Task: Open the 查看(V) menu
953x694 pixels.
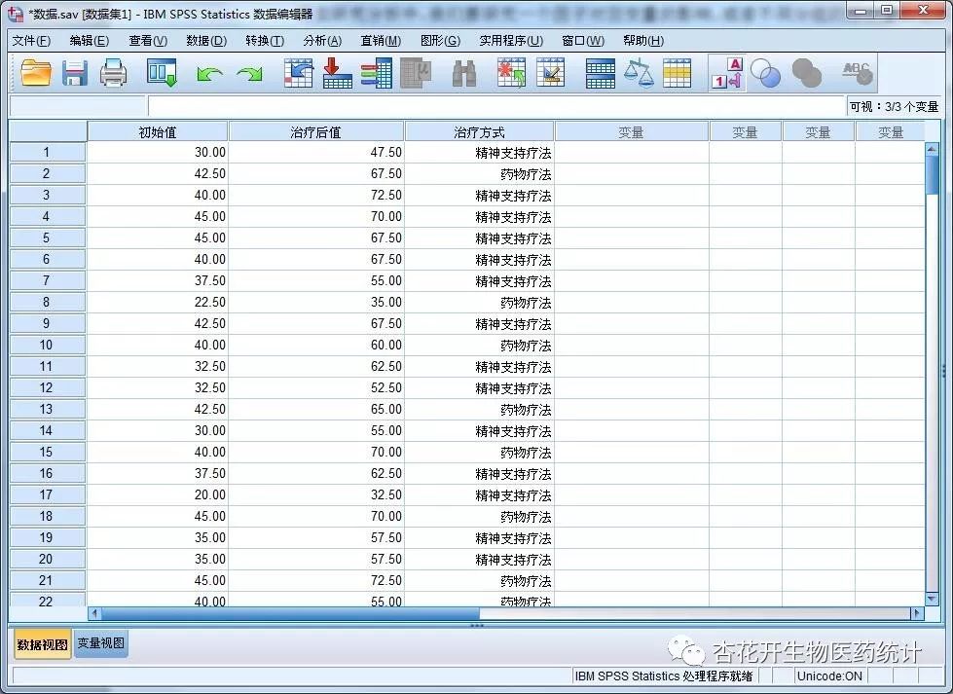Action: click(148, 41)
